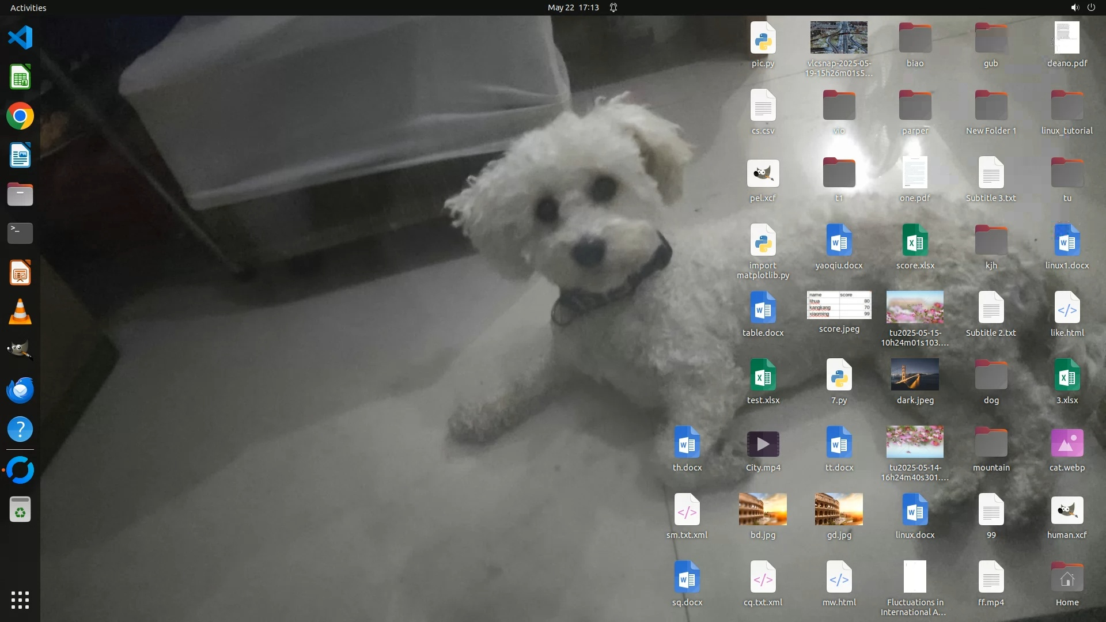Open the Terminal from the dock
The image size is (1106, 622).
tap(20, 234)
